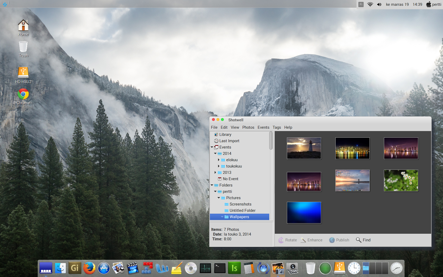Click the Rotate tool icon
The width and height of the screenshot is (443, 277).
pos(281,240)
